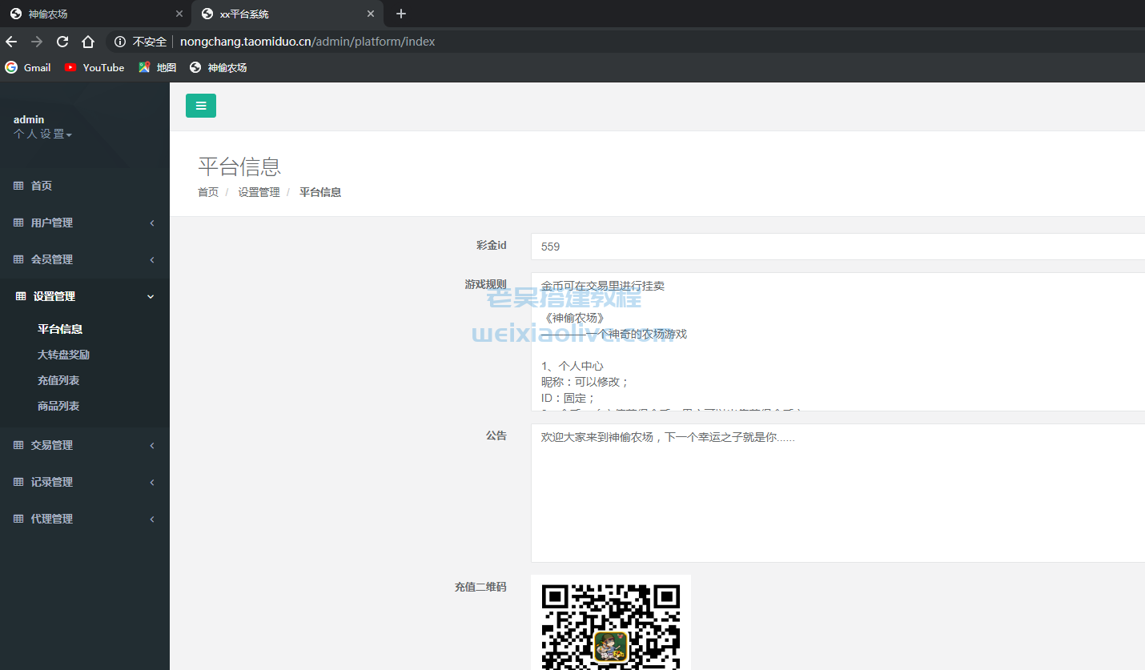Click grid icon beside 设置管理
This screenshot has height=670, width=1145.
click(x=21, y=296)
